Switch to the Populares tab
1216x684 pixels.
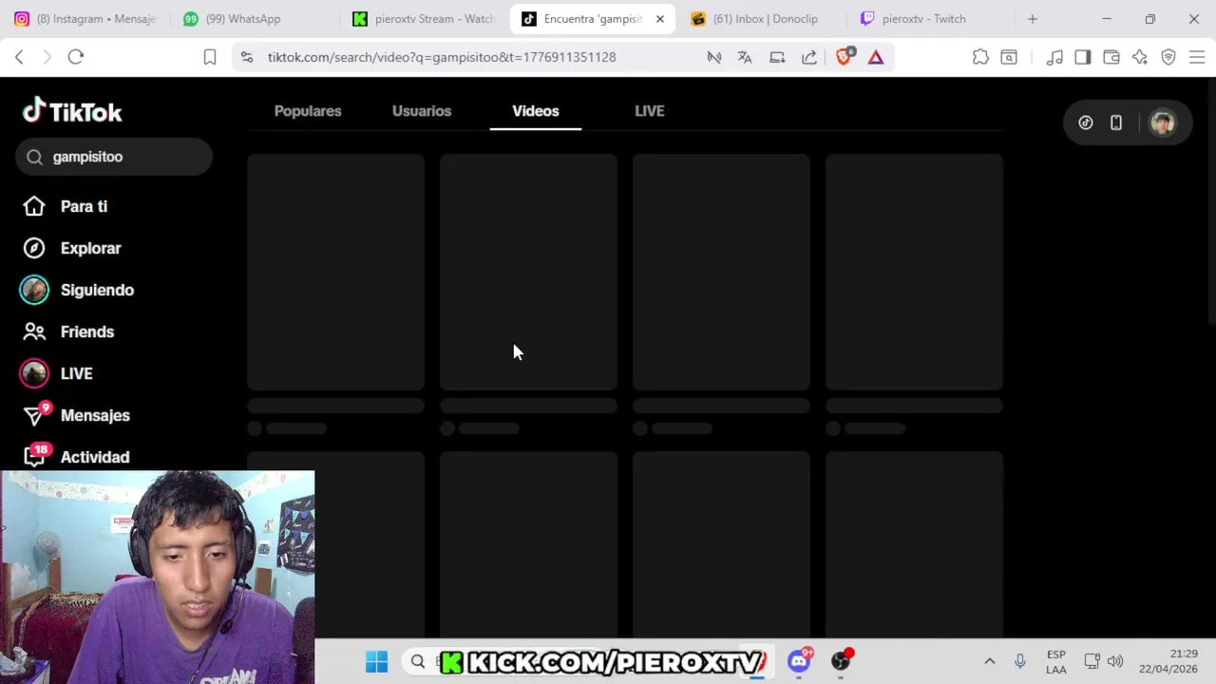pyautogui.click(x=308, y=111)
